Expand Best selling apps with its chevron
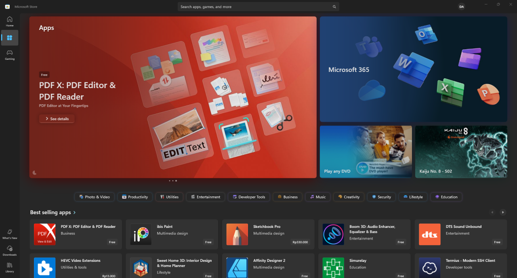 [75, 212]
